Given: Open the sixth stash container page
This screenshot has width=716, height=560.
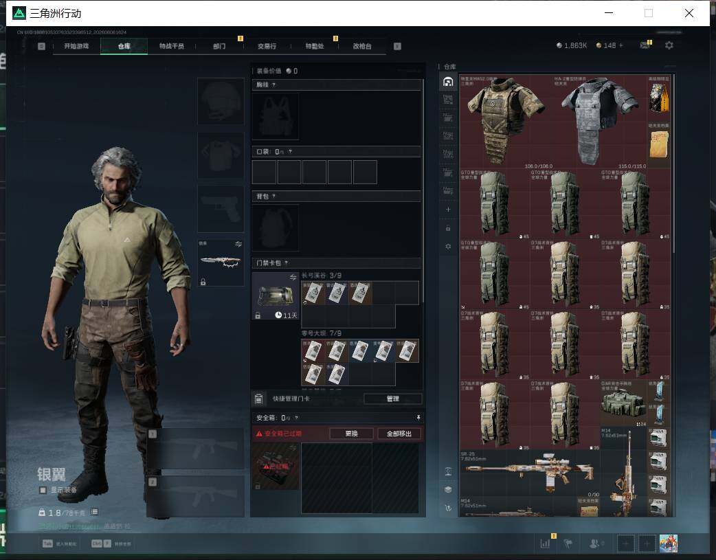Looking at the screenshot, I should [448, 172].
